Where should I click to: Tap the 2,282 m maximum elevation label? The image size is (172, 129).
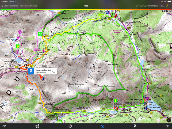tap(166, 11)
